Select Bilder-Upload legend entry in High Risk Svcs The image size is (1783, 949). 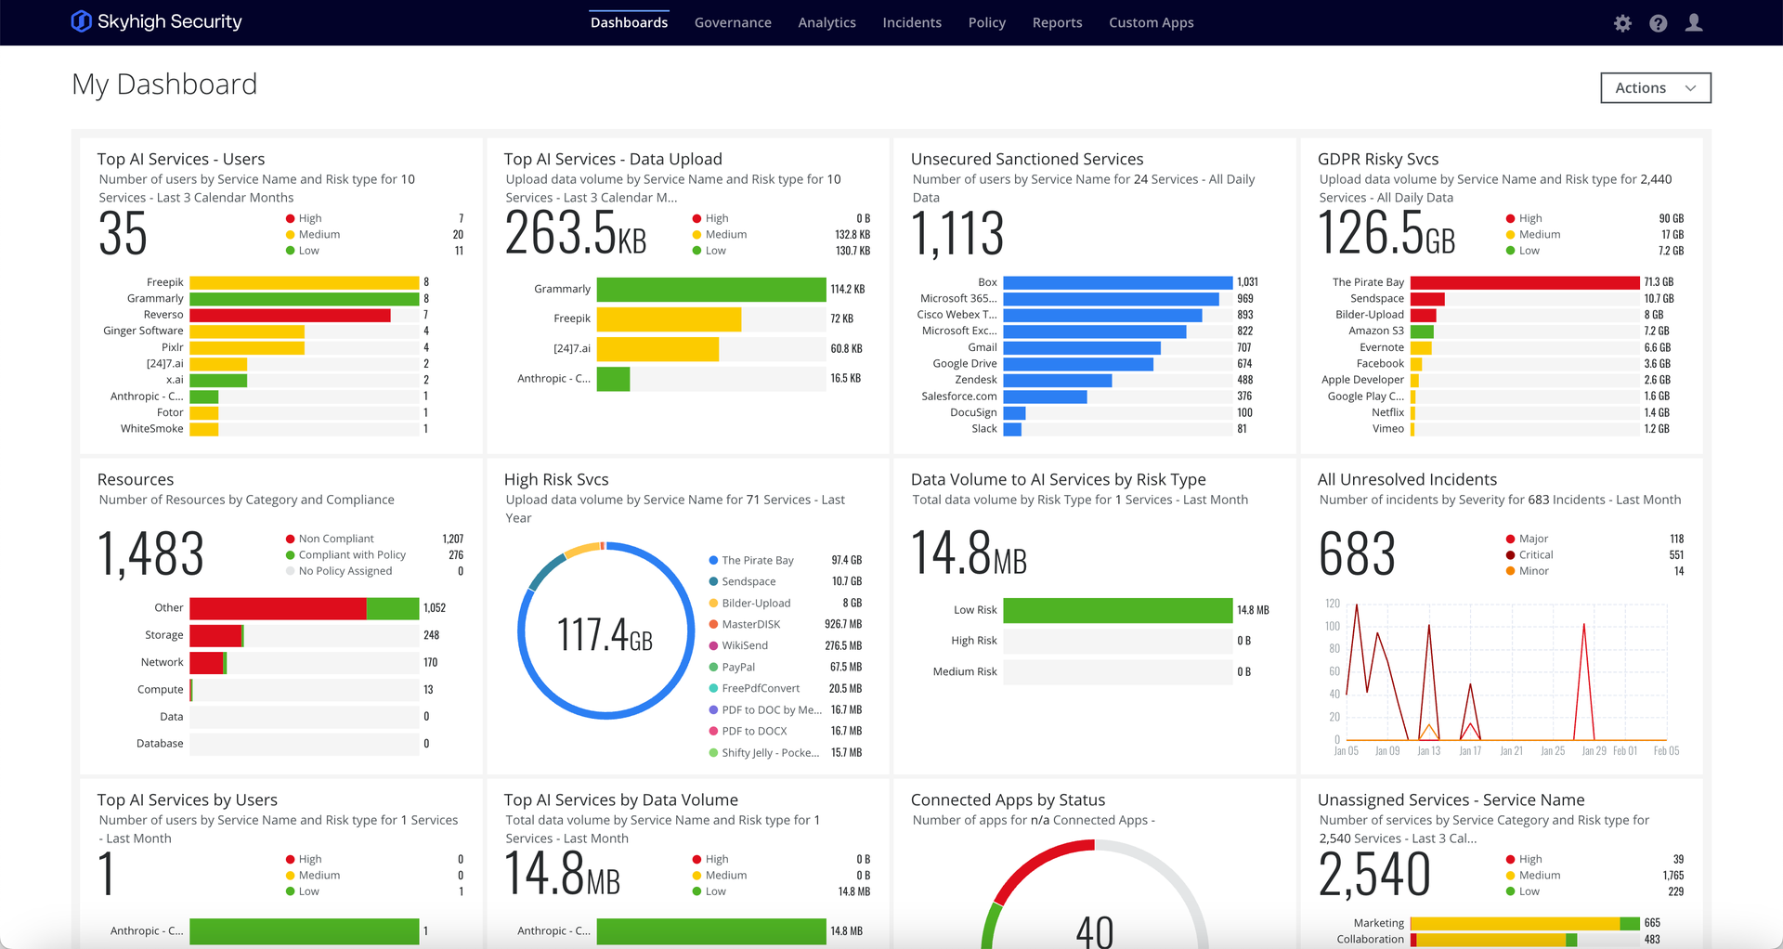[x=785, y=603]
